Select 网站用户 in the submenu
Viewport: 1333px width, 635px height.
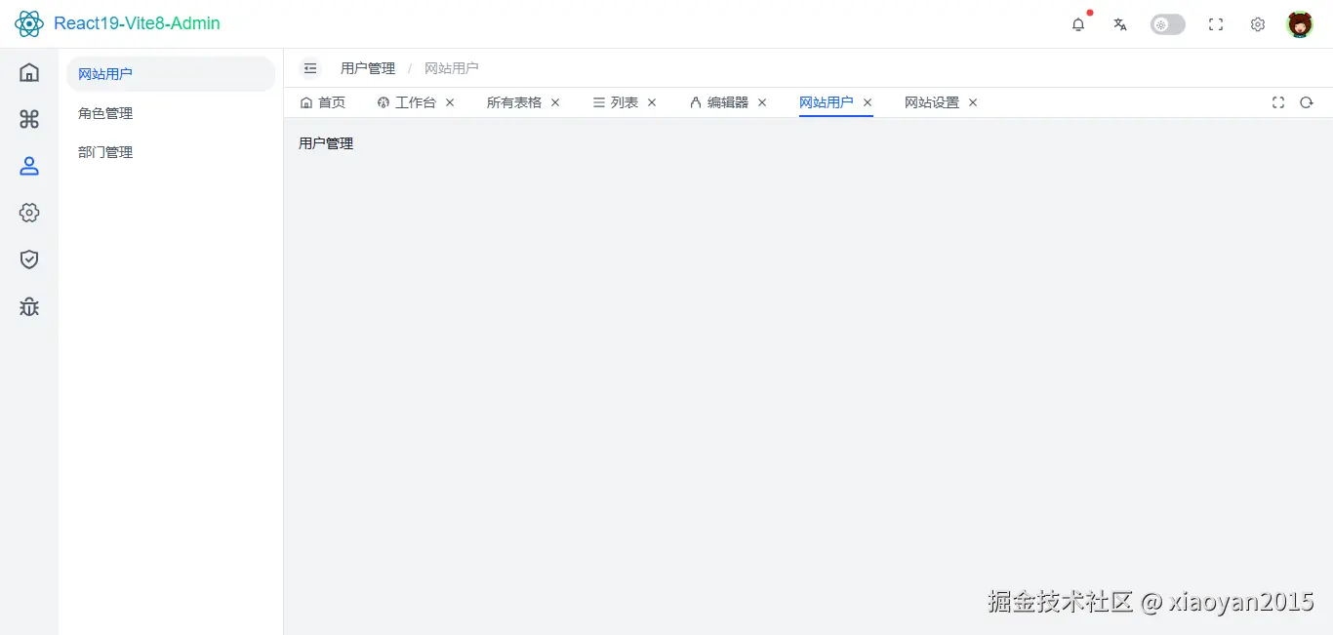pos(171,74)
